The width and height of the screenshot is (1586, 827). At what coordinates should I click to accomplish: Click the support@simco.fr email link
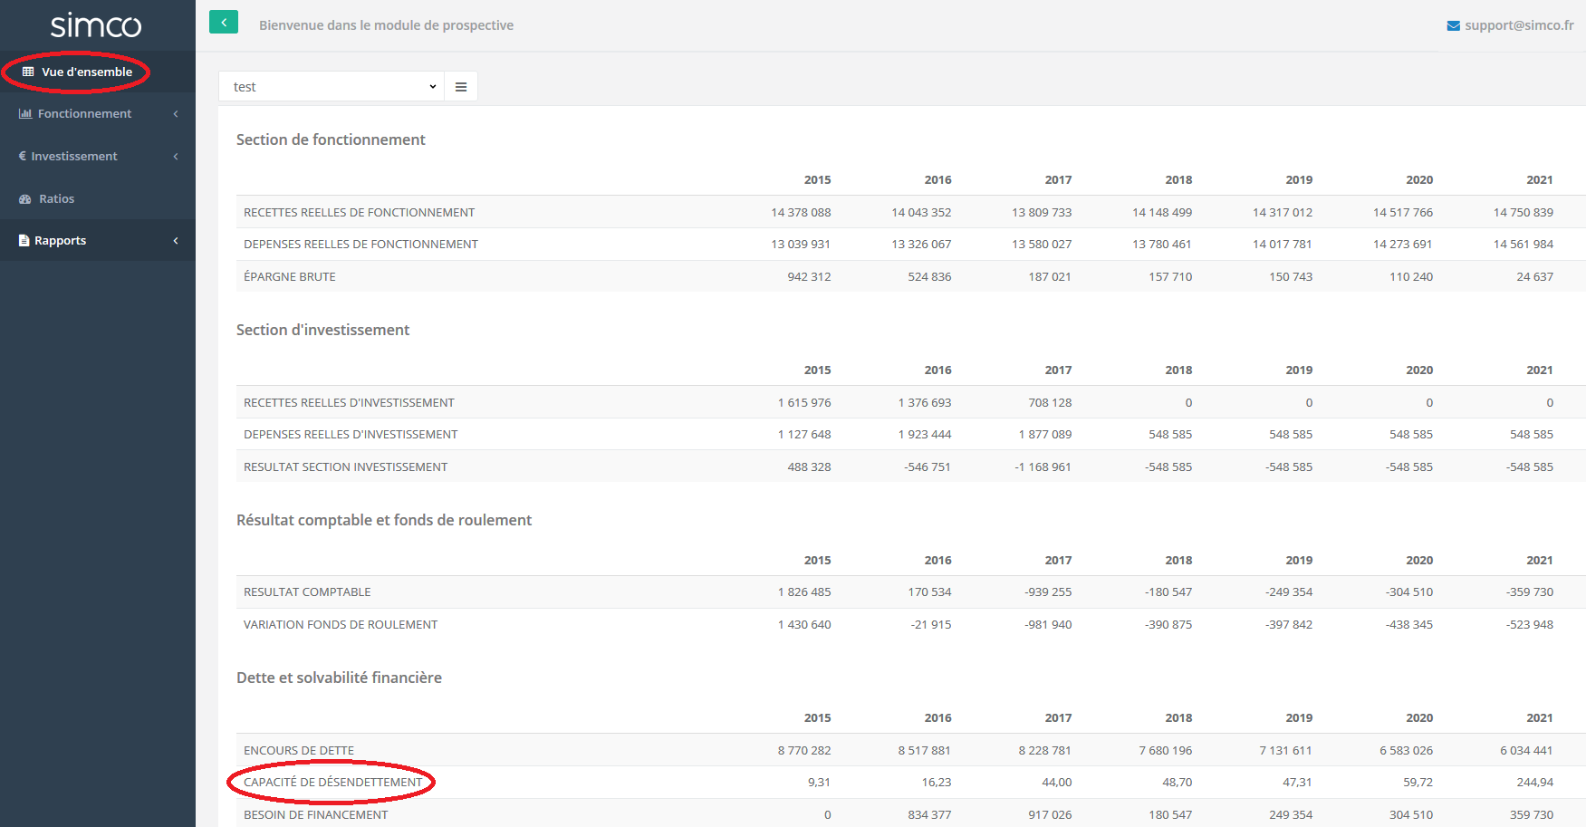click(1519, 25)
